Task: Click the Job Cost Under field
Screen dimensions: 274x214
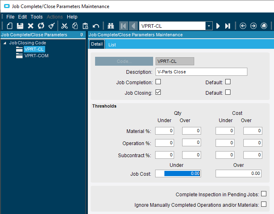Action: coord(178,173)
